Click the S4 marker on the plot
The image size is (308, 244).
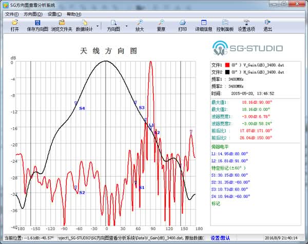pos(76,104)
